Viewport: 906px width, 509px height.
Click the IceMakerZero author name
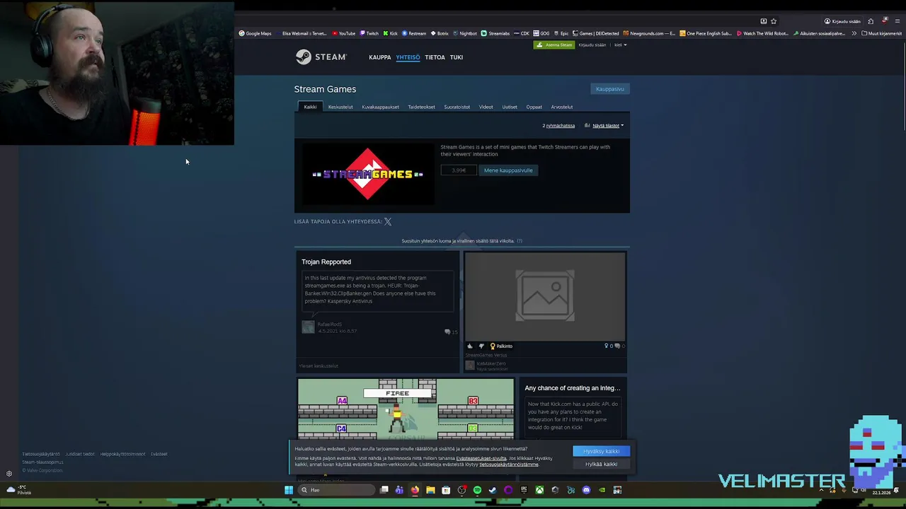491,363
